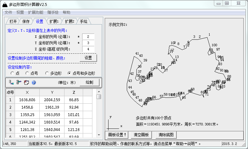The width and height of the screenshot is (248, 149).
Task: Click the insert row icon in toolbar
Action: tap(11, 82)
